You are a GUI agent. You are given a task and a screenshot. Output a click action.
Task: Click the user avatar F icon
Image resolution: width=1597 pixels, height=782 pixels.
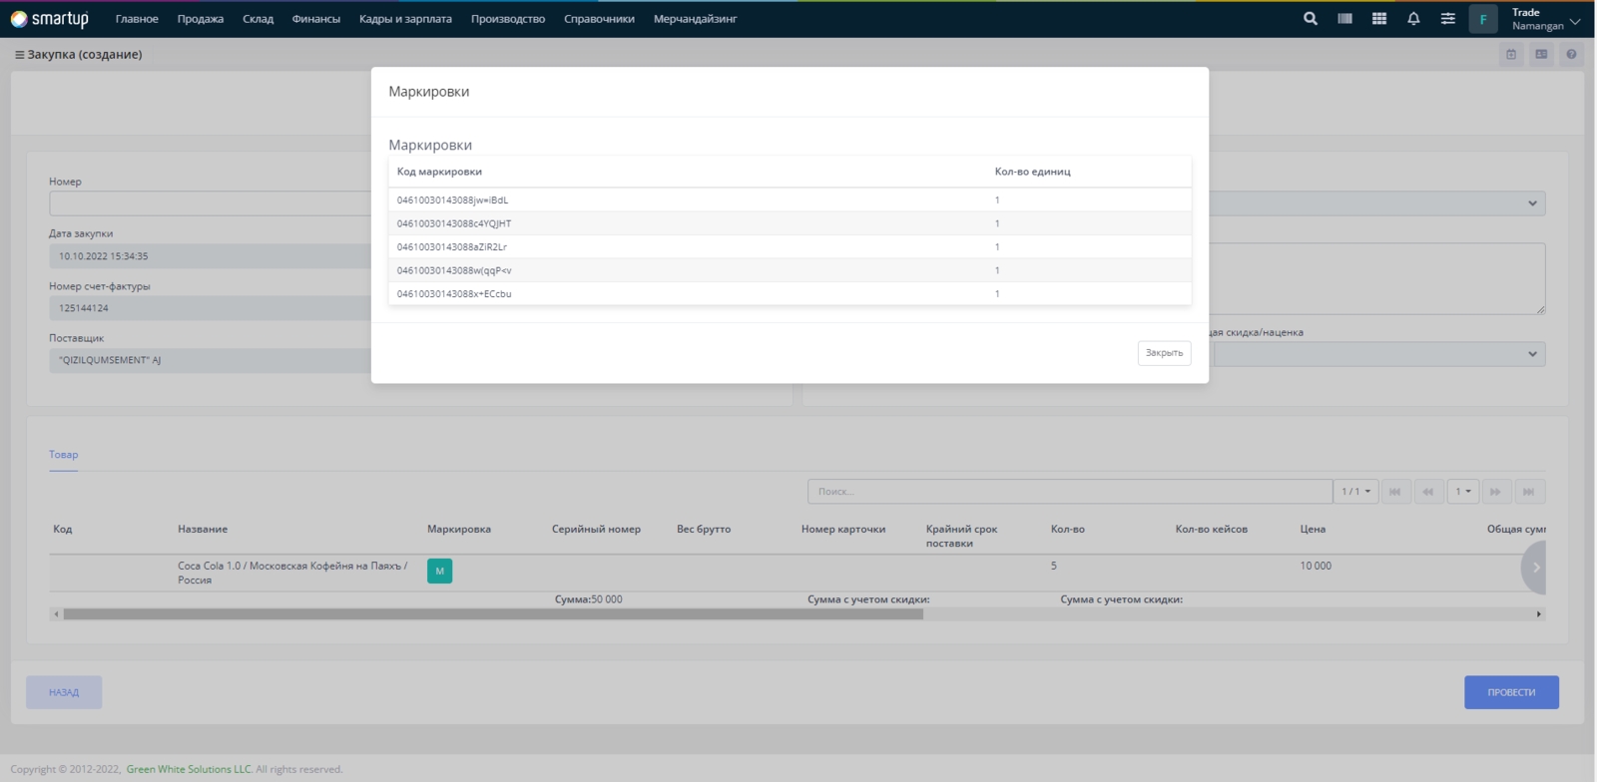[1483, 19]
